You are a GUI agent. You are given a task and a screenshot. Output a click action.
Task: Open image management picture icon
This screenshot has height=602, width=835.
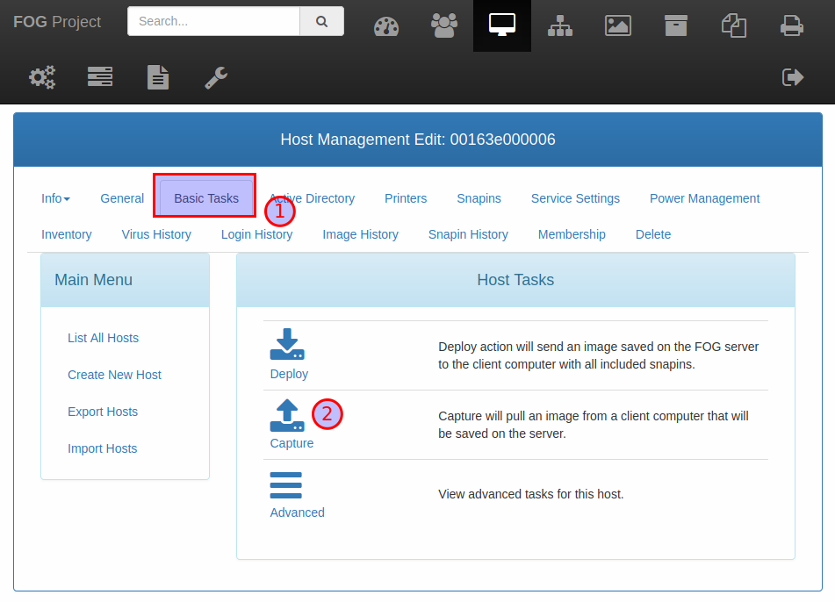(618, 25)
